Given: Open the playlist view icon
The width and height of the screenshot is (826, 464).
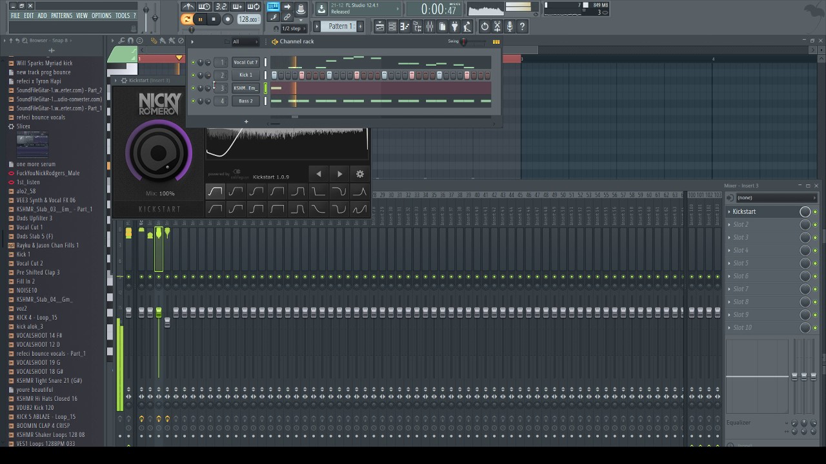Looking at the screenshot, I should (x=380, y=26).
